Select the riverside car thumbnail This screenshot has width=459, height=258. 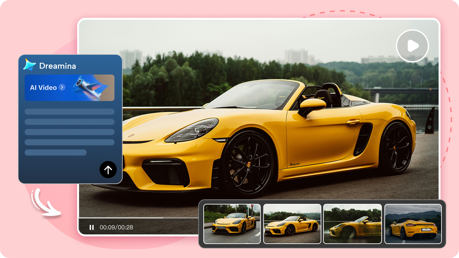coord(292,224)
